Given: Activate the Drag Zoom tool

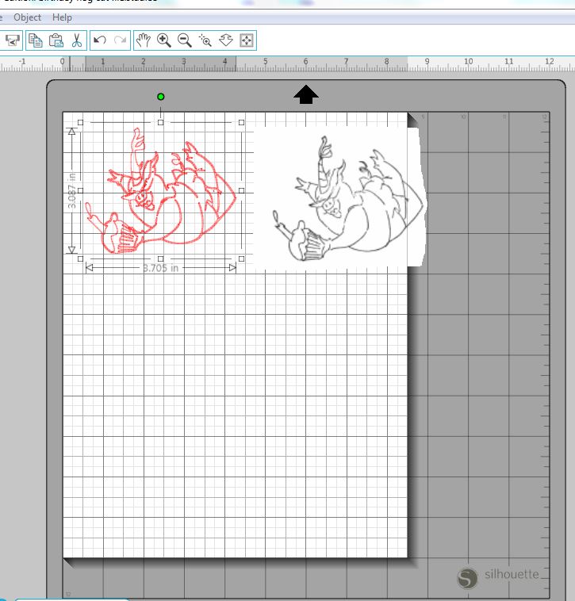Looking at the screenshot, I should (x=226, y=40).
